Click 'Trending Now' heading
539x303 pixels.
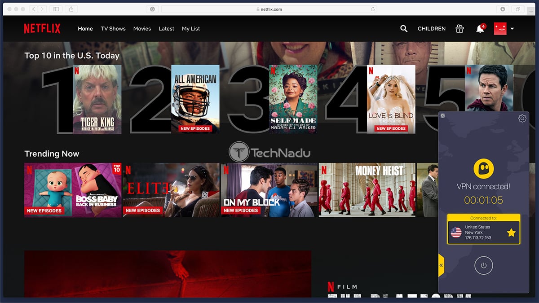coord(52,154)
